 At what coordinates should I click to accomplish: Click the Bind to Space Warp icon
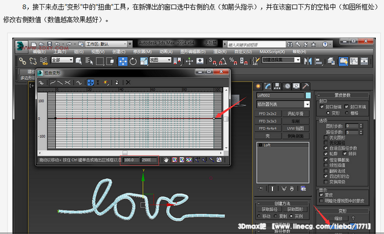(x=44, y=61)
